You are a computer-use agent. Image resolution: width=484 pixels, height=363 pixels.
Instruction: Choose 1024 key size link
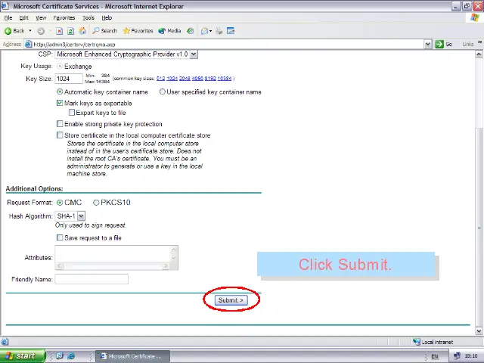(x=172, y=79)
